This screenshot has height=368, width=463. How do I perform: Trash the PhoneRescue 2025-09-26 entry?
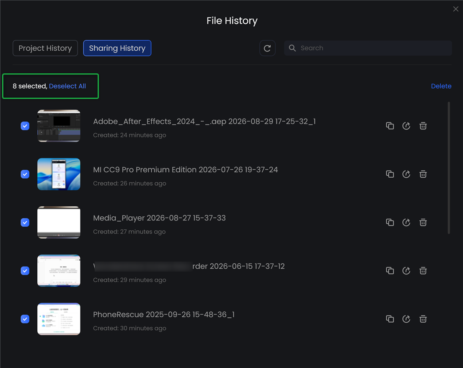[423, 319]
